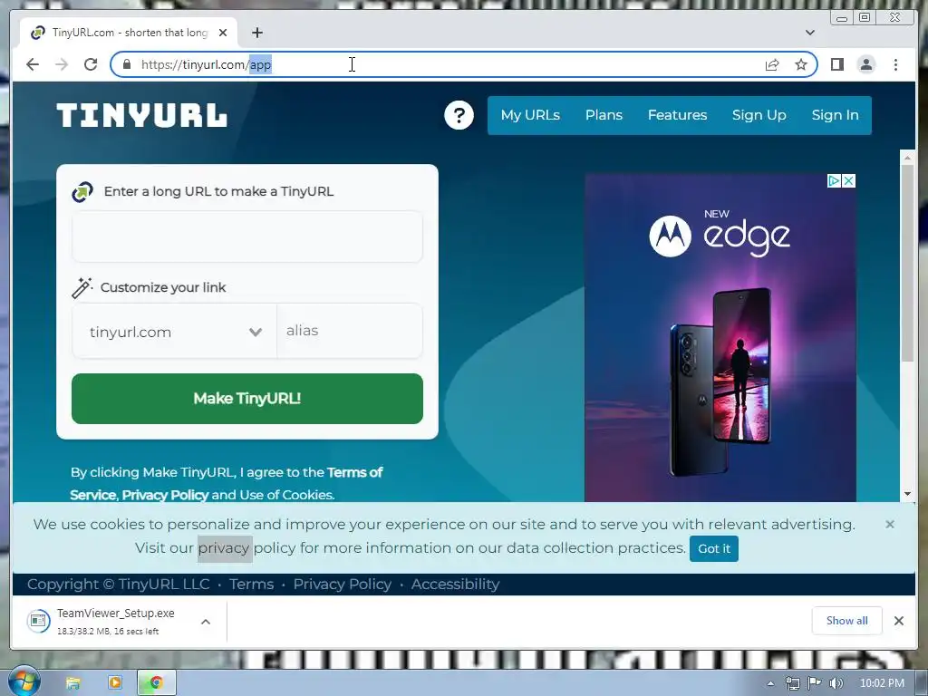Click the Motorola edge phone advertisement

tap(720, 337)
